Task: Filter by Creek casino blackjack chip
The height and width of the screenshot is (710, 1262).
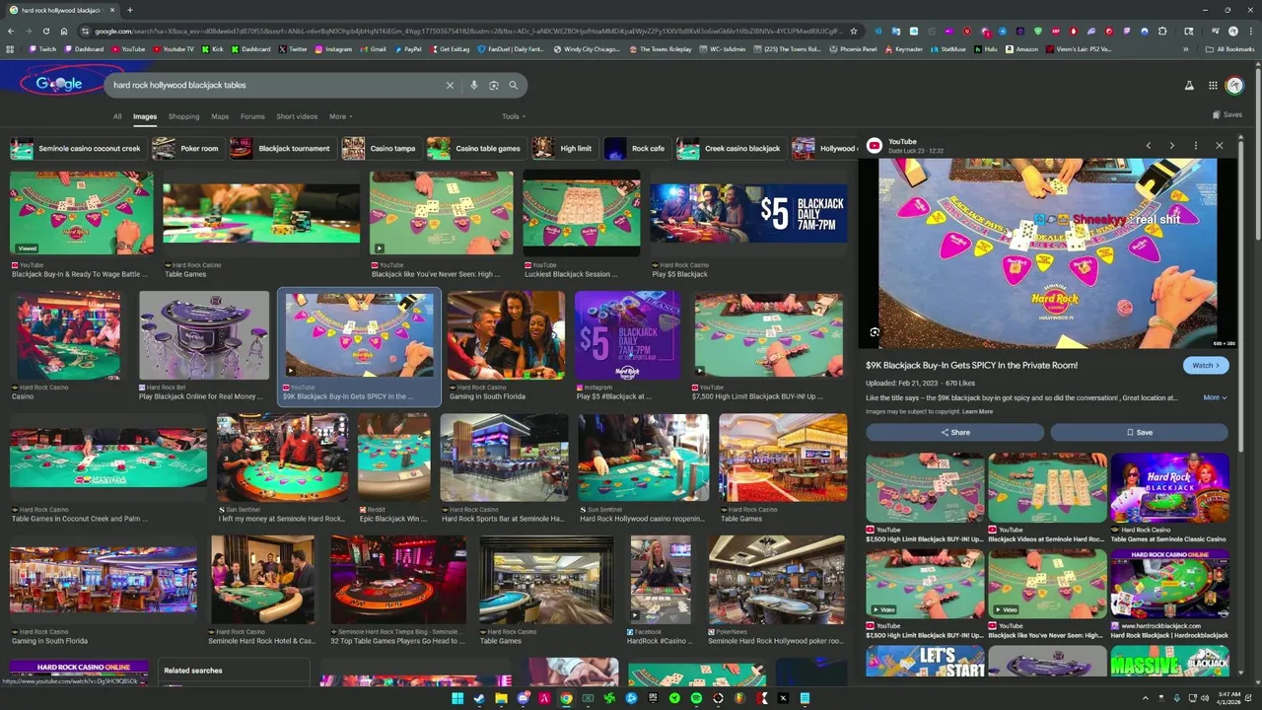Action: (x=730, y=148)
